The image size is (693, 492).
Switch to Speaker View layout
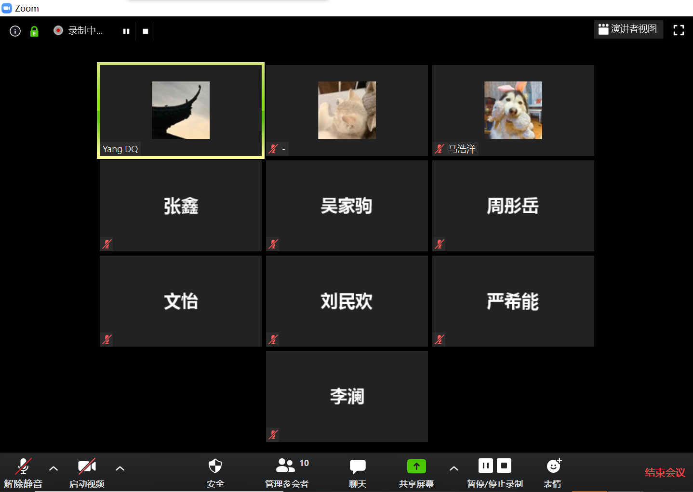[x=628, y=29]
